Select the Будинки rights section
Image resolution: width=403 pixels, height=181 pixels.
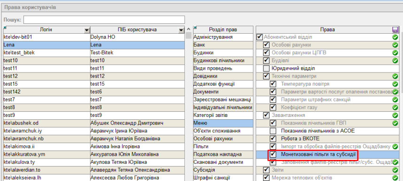pyautogui.click(x=223, y=53)
